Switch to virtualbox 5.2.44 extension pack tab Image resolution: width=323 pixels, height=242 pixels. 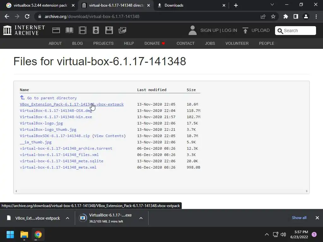(40, 5)
